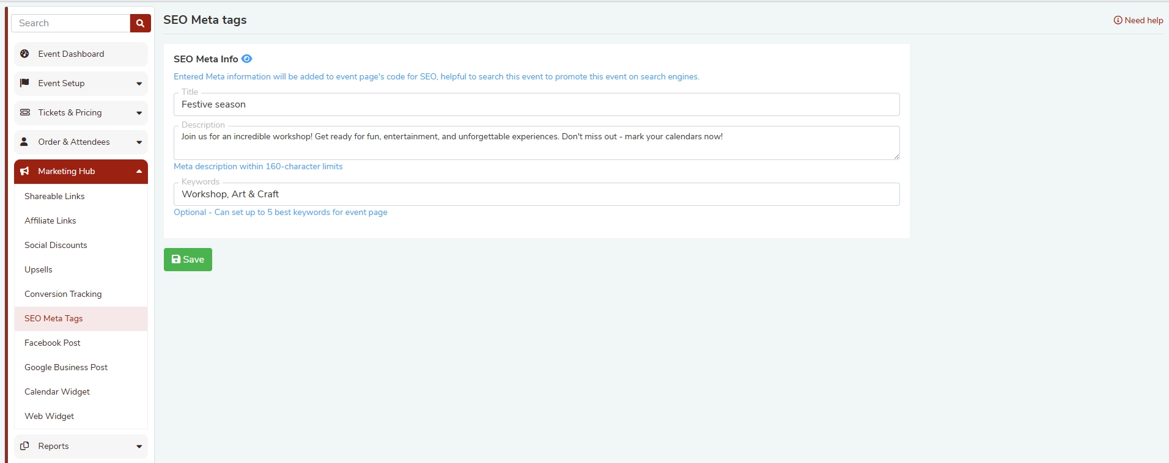Click 'Meta description within 160-character limits' hint
The image size is (1169, 463).
258,166
